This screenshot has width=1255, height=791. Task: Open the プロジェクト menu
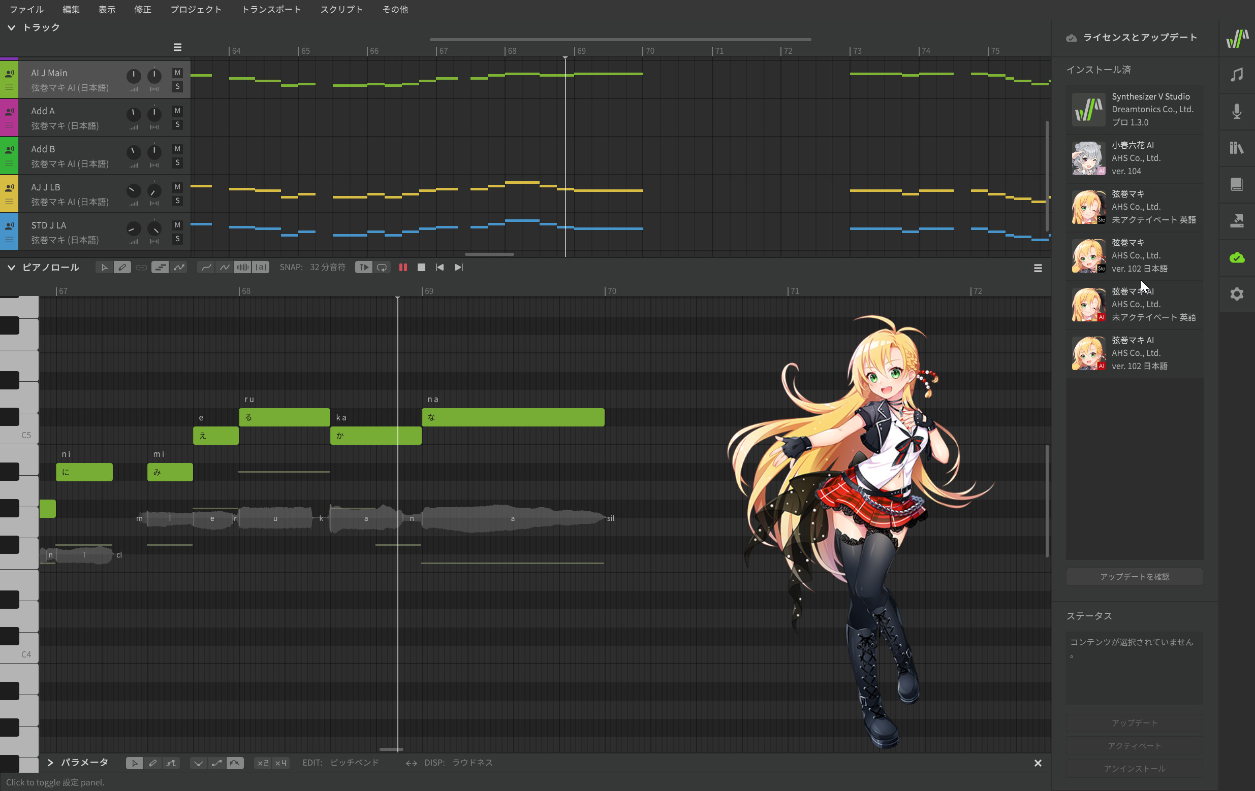(x=196, y=9)
